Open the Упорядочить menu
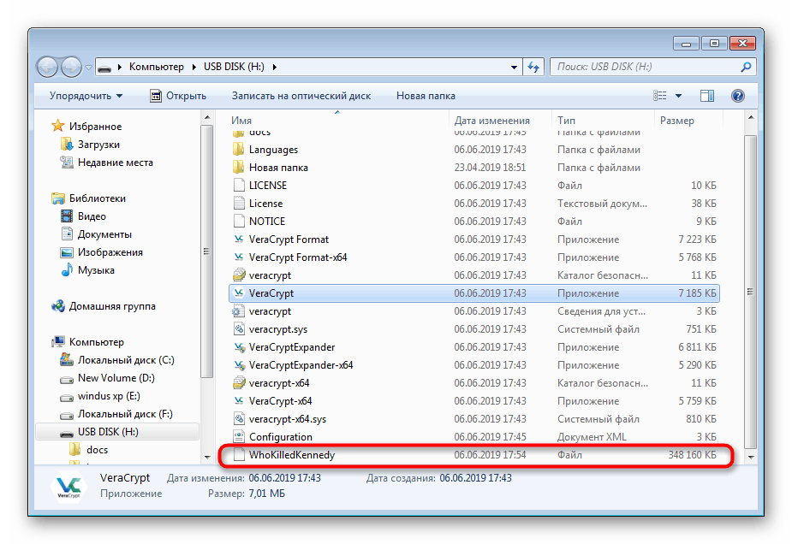The image size is (792, 544). (86, 96)
